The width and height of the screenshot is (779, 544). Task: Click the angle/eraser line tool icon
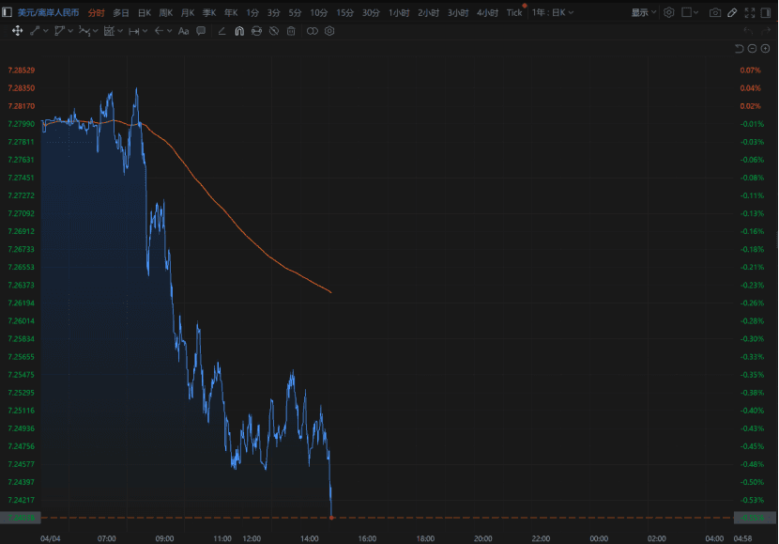coord(222,31)
